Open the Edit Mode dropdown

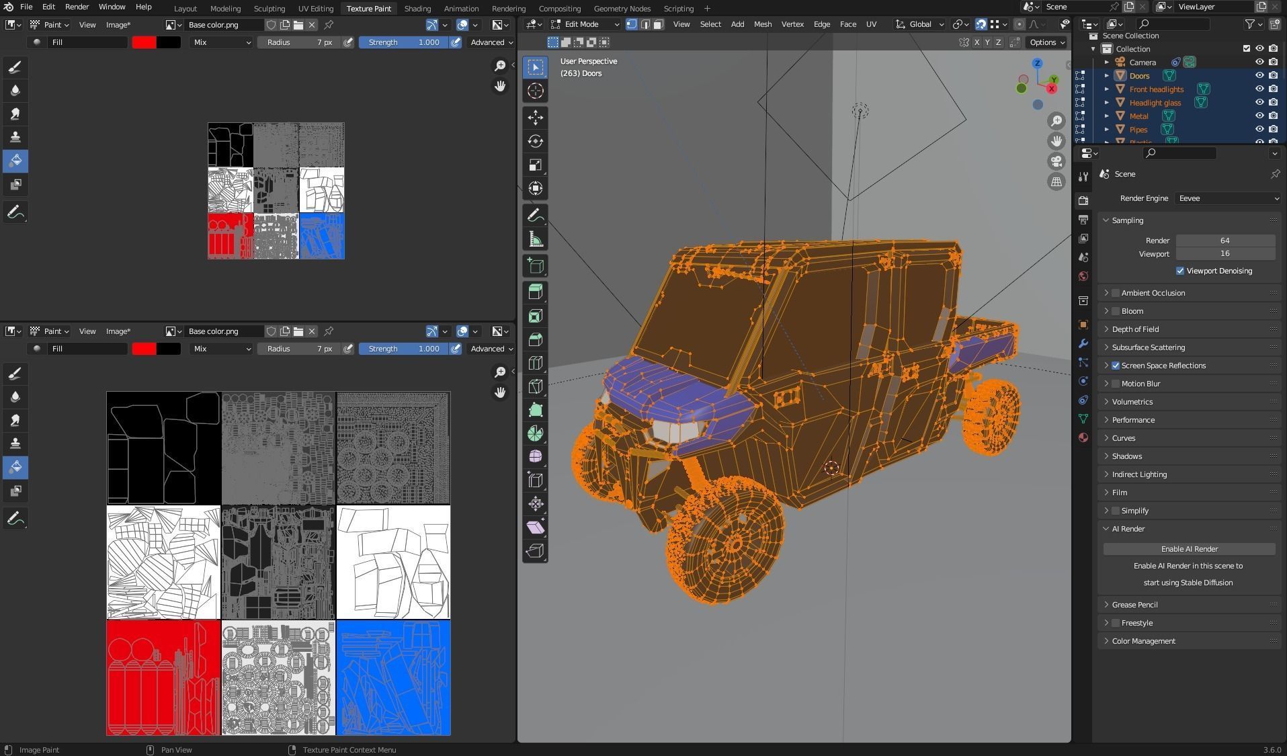[x=585, y=24]
